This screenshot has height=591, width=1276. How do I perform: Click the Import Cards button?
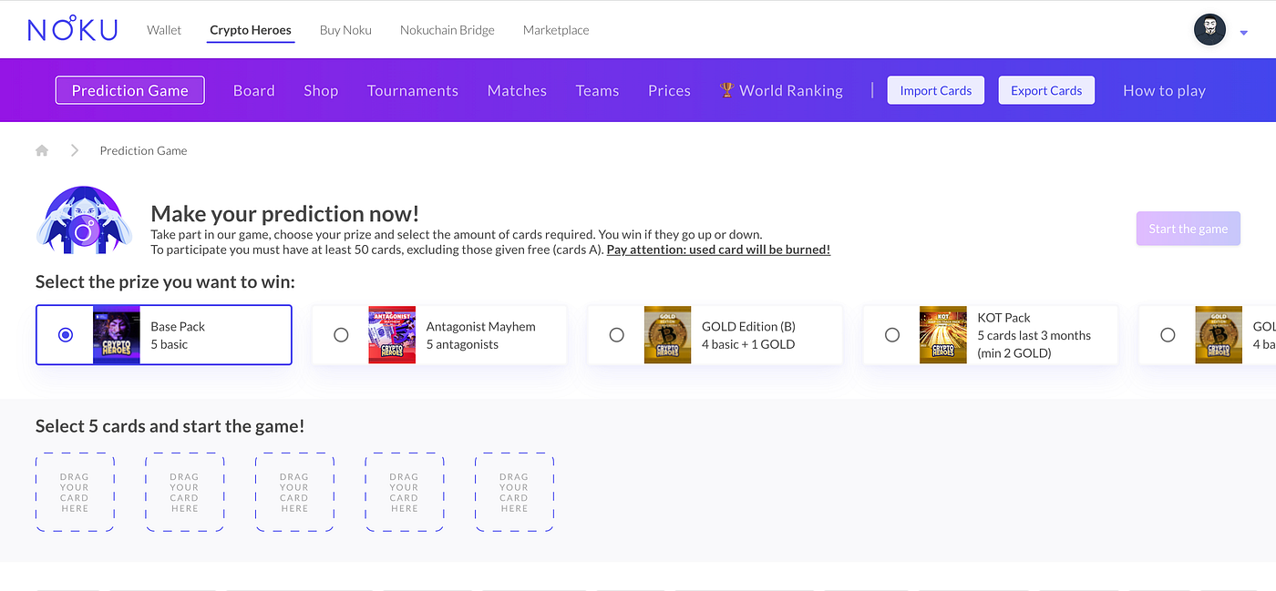click(x=936, y=90)
